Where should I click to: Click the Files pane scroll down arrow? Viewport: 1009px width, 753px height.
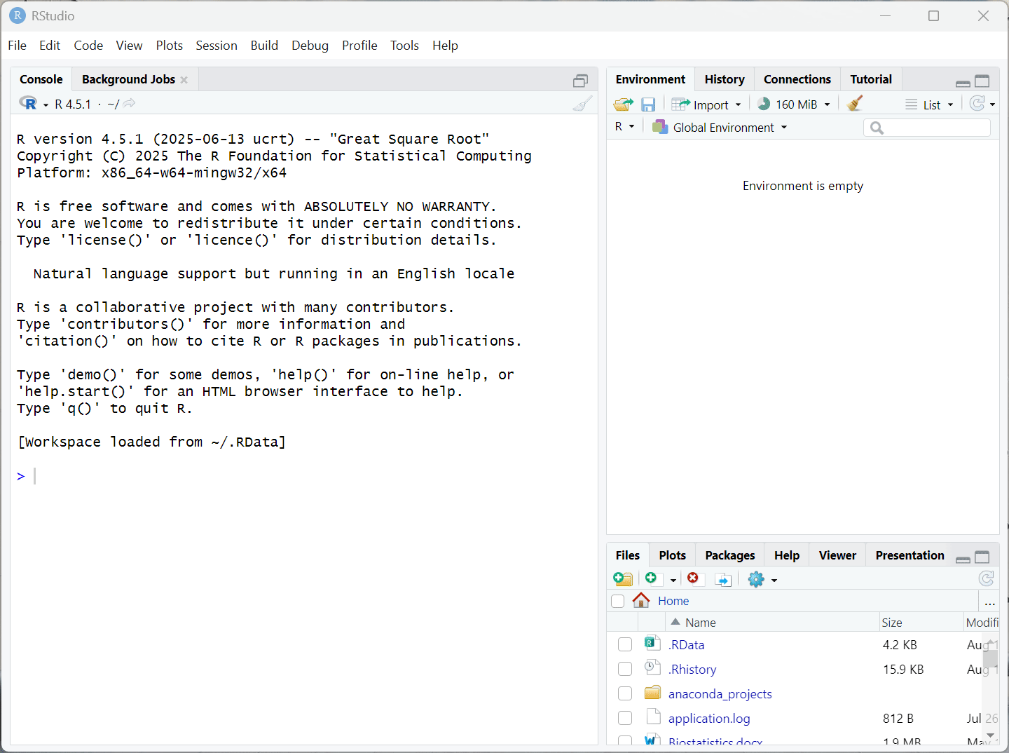pos(990,735)
